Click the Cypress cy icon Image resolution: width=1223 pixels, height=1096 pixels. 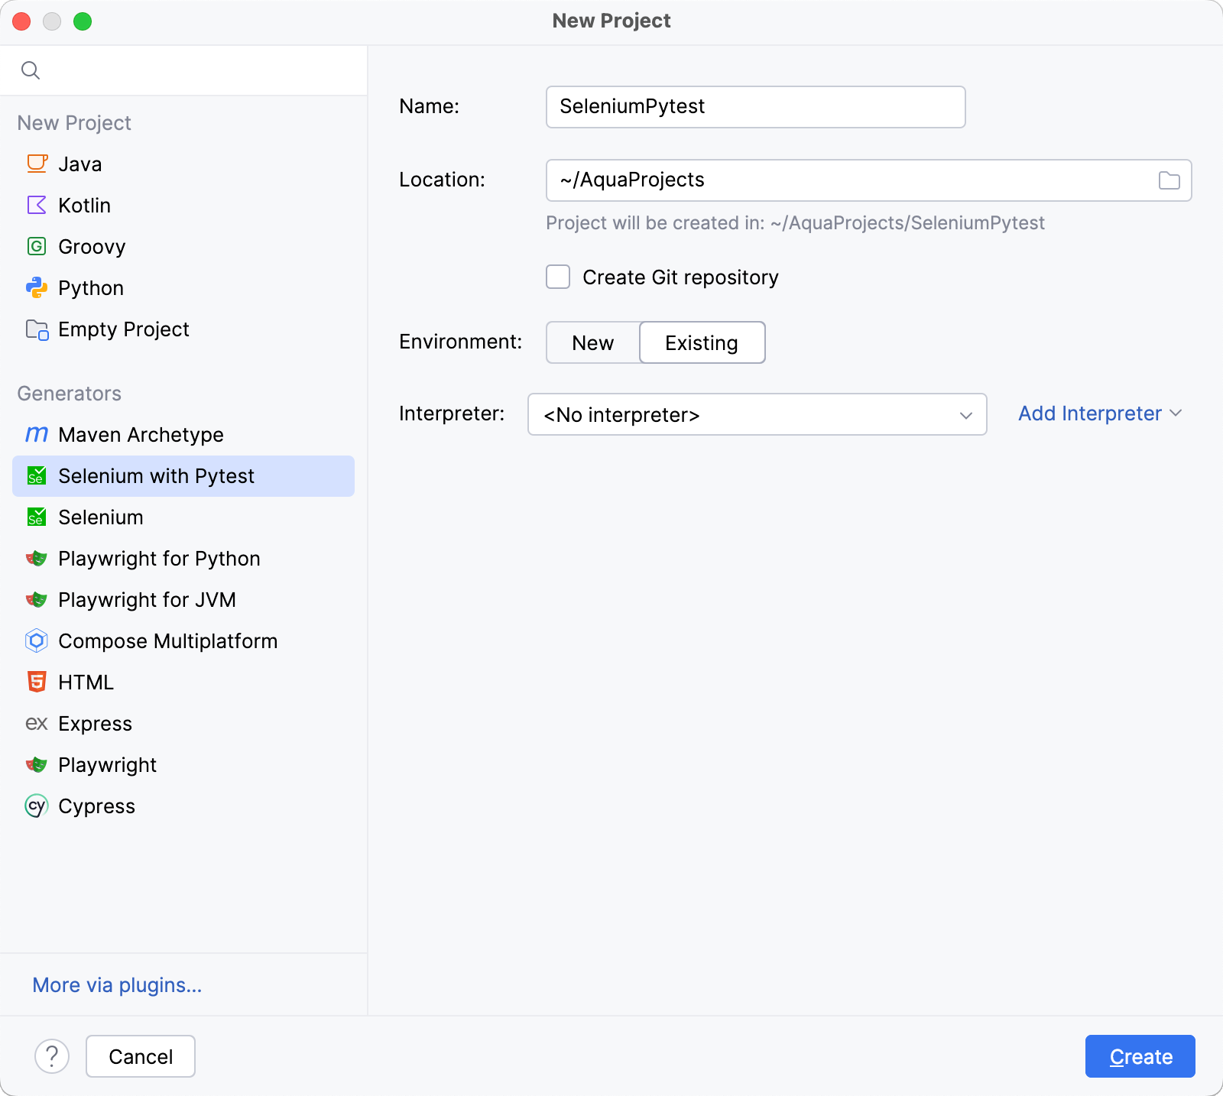pyautogui.click(x=37, y=806)
